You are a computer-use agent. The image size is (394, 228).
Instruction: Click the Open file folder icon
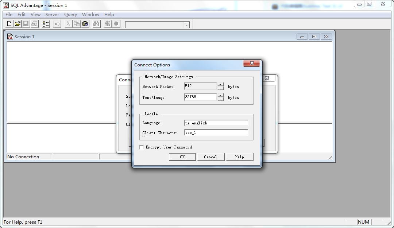(x=18, y=24)
